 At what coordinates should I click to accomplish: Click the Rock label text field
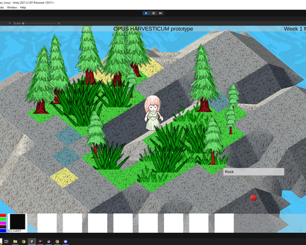(x=254, y=172)
